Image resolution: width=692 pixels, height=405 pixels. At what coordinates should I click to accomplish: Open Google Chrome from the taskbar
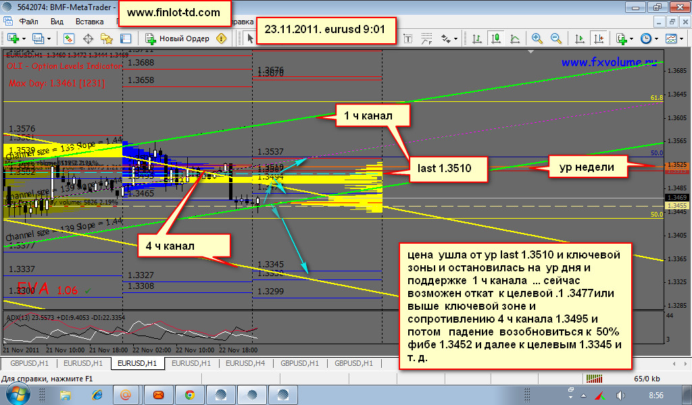point(190,395)
